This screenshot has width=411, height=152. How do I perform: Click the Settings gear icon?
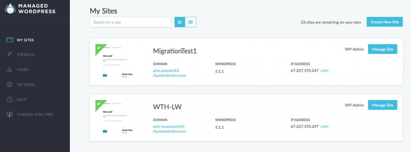10,84
